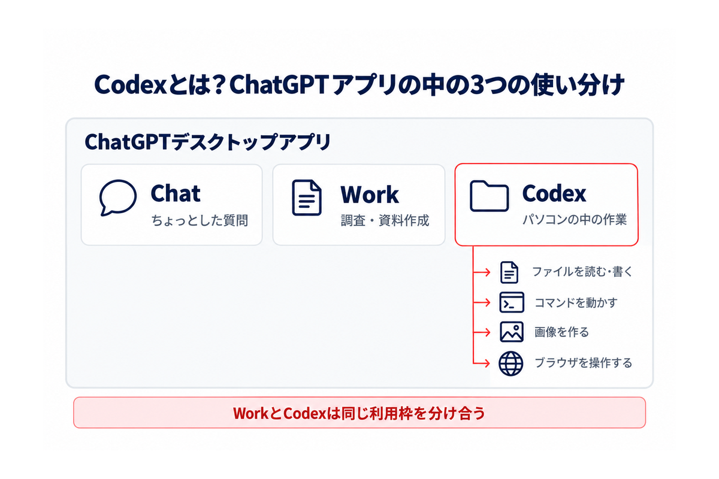Select the Chat card title
Image resolution: width=719 pixels, height=479 pixels.
[x=176, y=194]
